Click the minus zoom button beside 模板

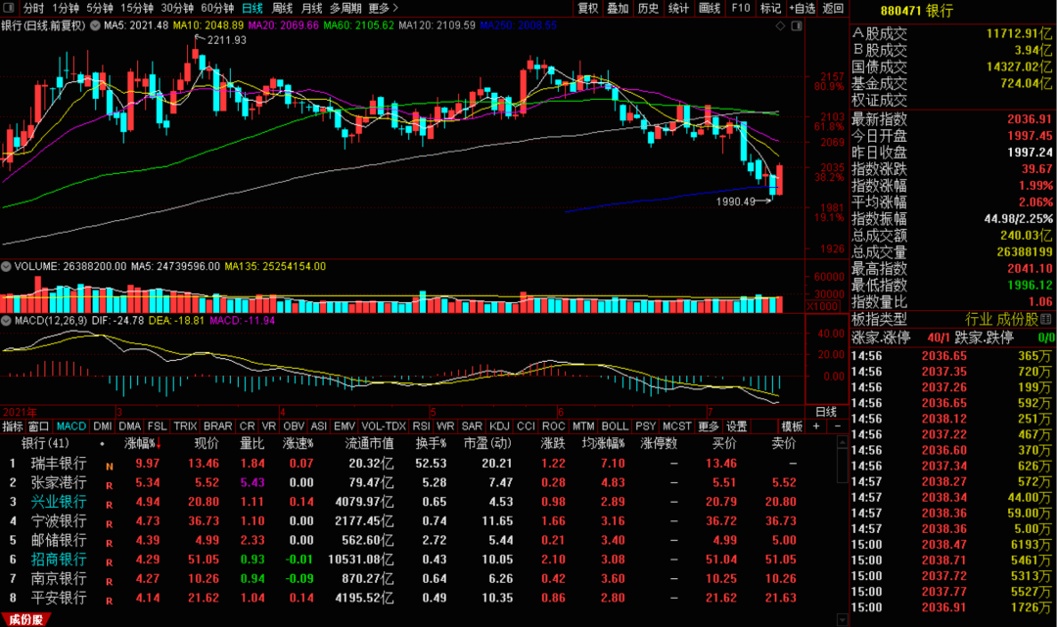tap(838, 426)
